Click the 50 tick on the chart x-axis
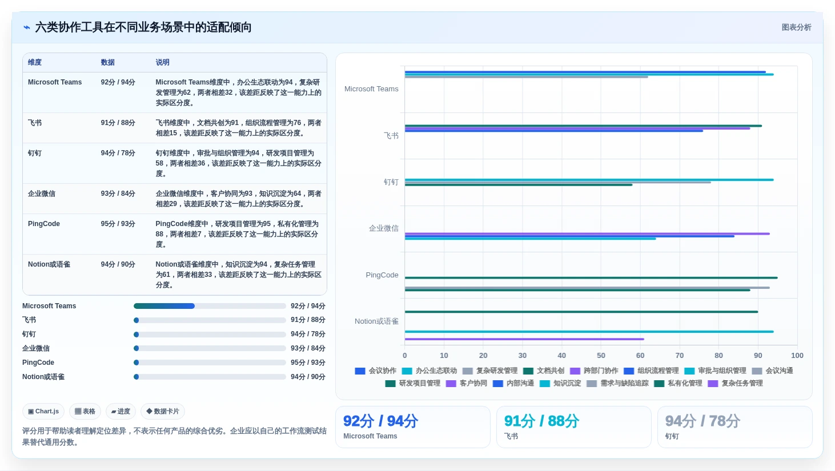 (601, 355)
